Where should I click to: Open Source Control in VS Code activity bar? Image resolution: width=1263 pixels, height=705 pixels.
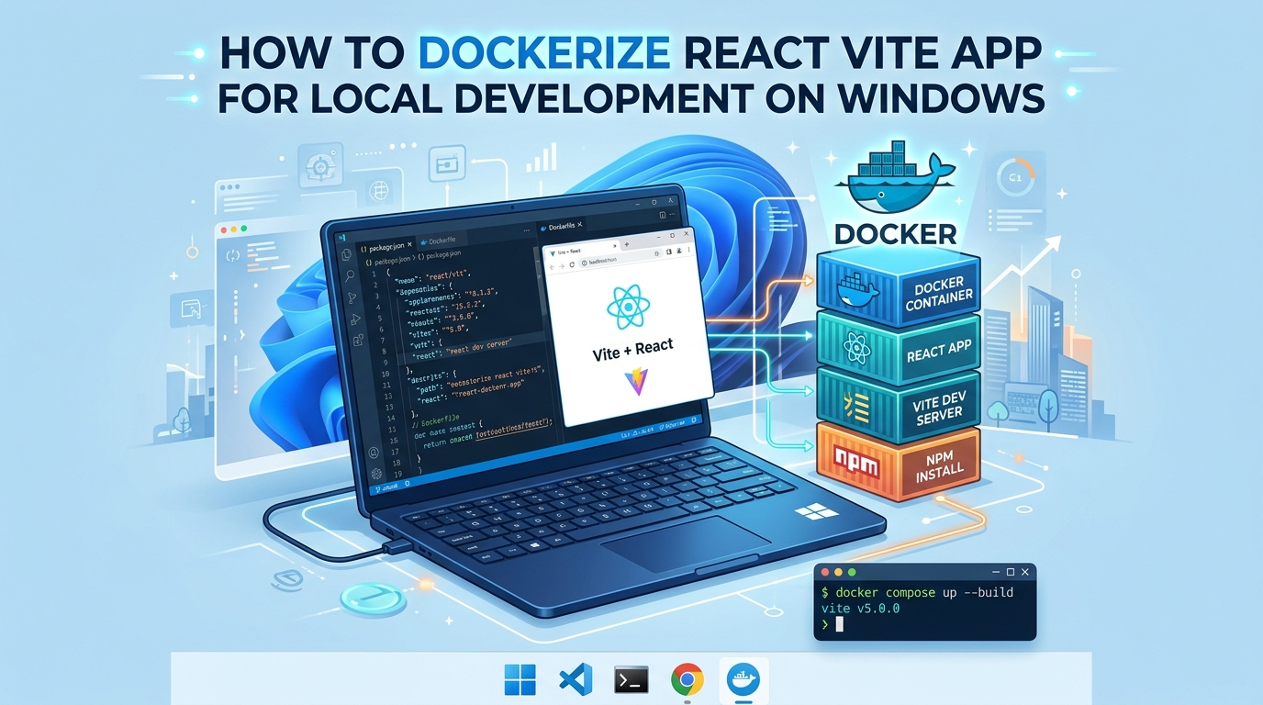352,297
